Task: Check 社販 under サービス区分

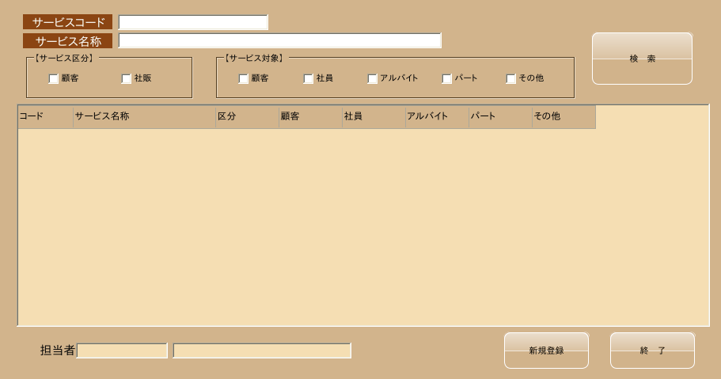Action: point(126,78)
